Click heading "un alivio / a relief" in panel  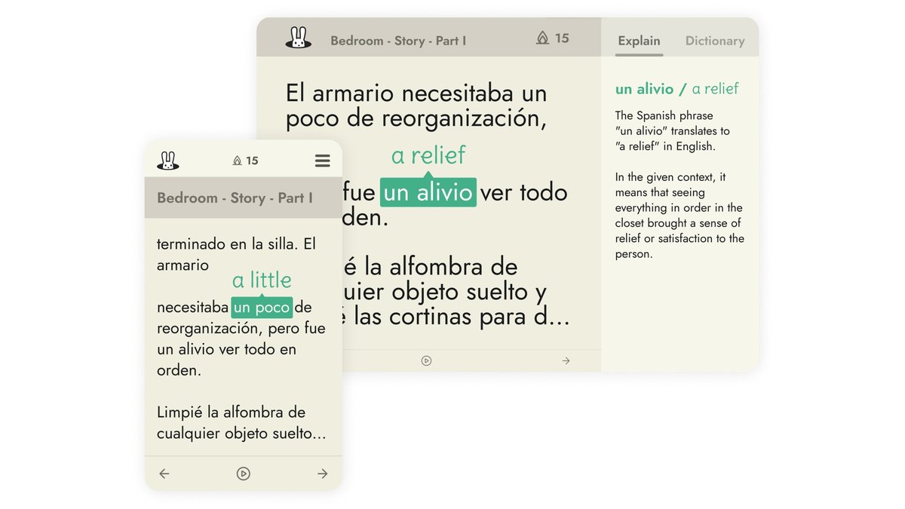[x=677, y=89]
